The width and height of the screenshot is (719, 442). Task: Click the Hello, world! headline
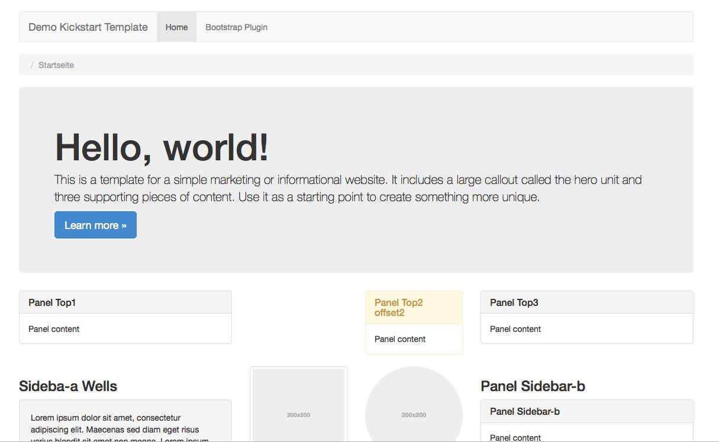coord(162,147)
